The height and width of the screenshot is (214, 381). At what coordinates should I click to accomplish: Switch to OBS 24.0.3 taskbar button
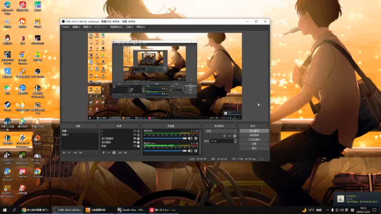(68, 210)
